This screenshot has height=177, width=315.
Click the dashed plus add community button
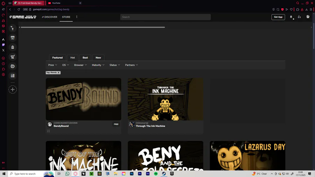[x=13, y=90]
